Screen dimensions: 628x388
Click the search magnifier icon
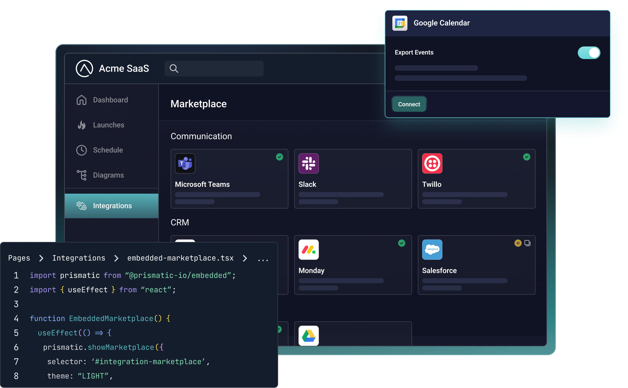pos(174,69)
